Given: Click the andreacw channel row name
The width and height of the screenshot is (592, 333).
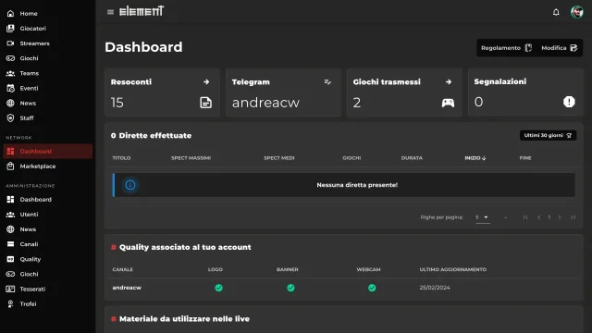Looking at the screenshot, I should point(127,288).
